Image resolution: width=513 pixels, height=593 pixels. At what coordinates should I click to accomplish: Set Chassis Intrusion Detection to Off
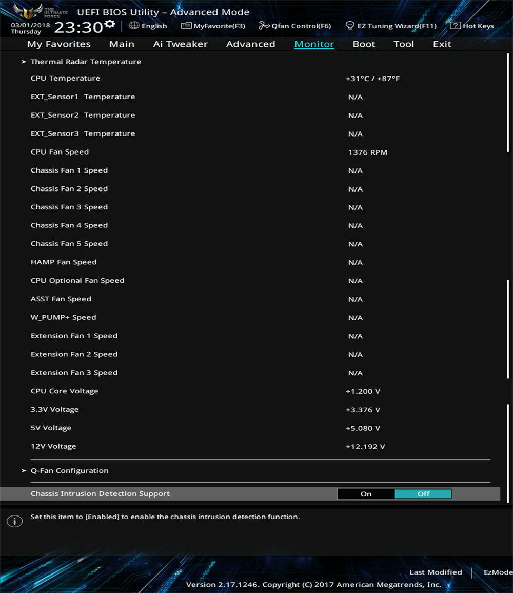point(423,493)
